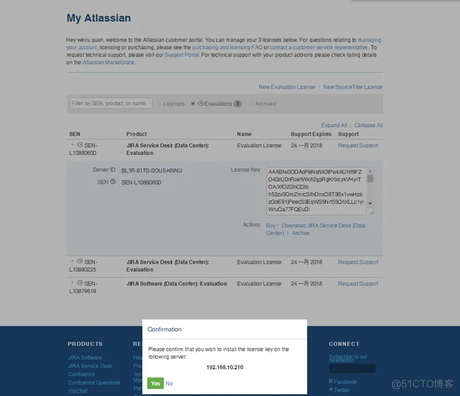Open contact a customer service representative link

(319, 47)
